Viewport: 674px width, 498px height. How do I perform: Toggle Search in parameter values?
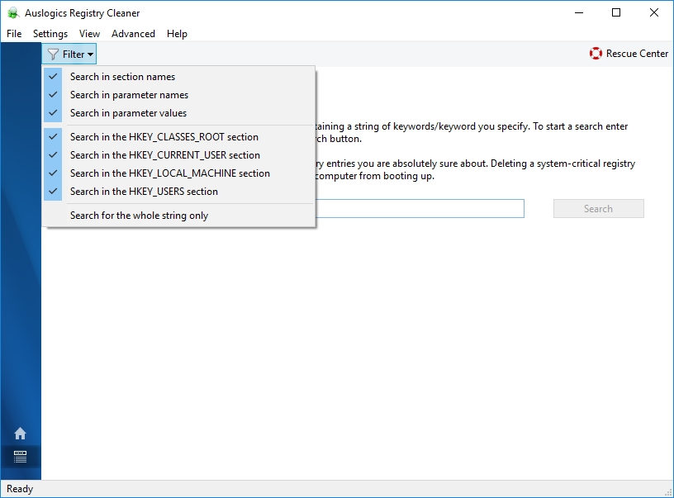tap(128, 113)
